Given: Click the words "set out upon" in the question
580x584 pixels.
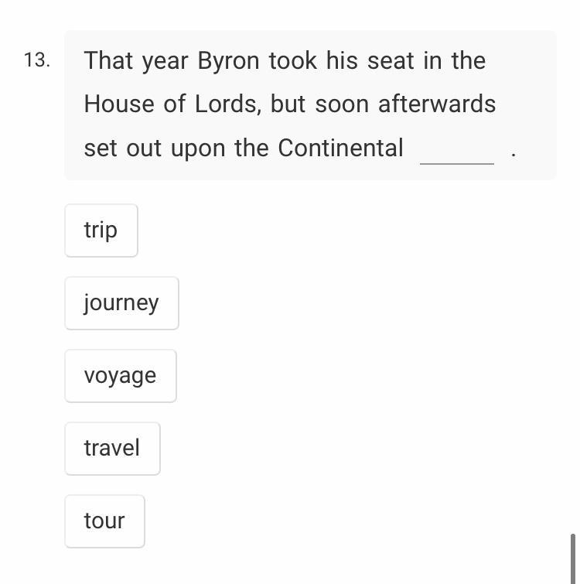Looking at the screenshot, I should click(x=155, y=149).
